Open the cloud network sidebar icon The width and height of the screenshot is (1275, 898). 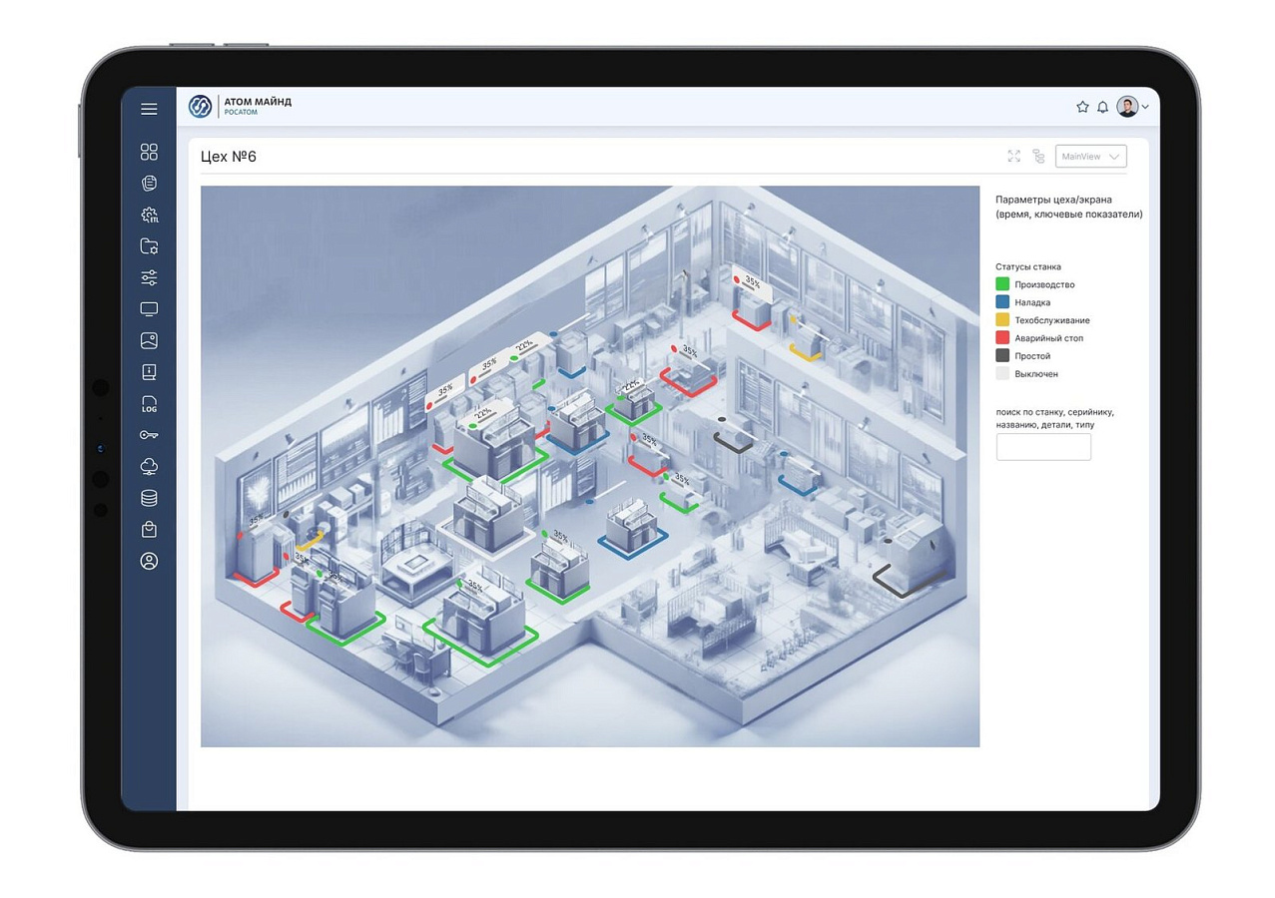[149, 467]
